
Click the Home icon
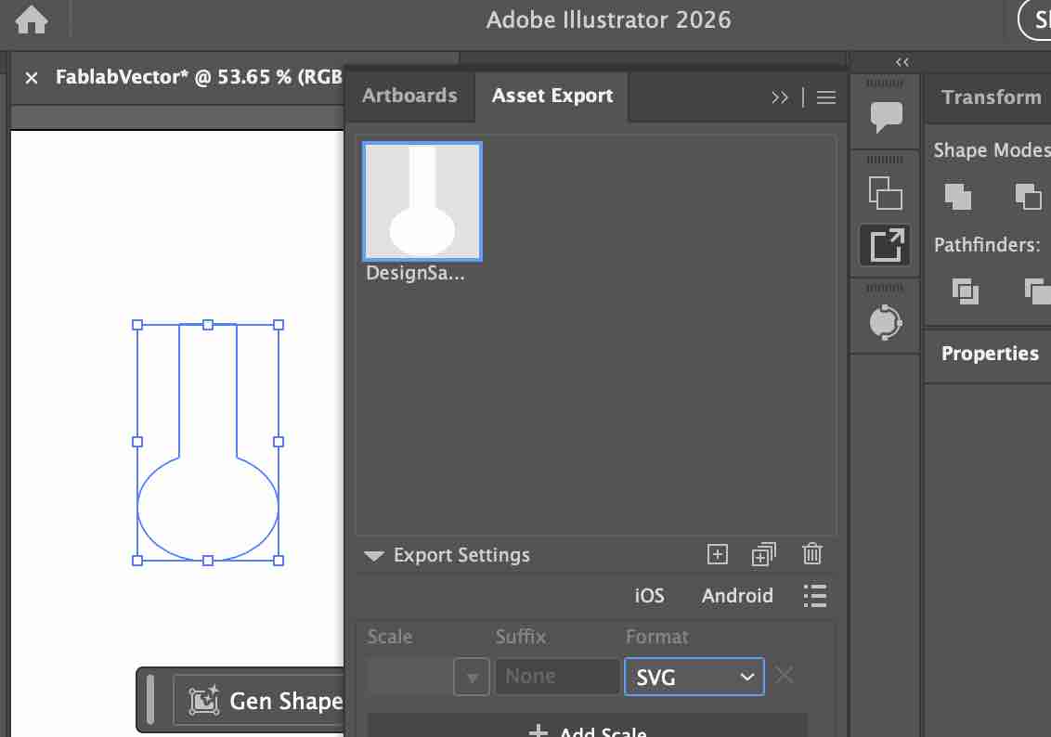(32, 20)
